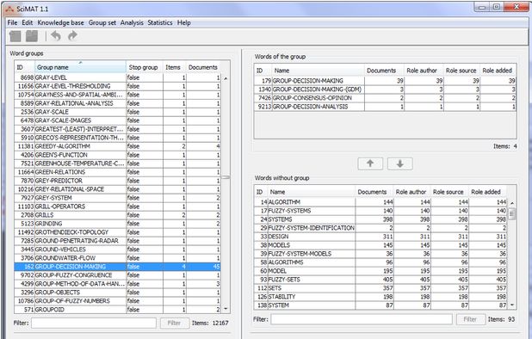Image resolution: width=532 pixels, height=339 pixels.
Task: Click scroll down arrow of Words without group
Action: click(x=512, y=305)
